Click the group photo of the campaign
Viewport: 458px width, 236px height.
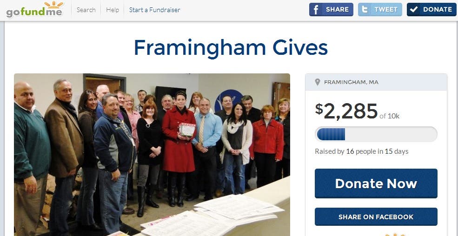click(152, 155)
